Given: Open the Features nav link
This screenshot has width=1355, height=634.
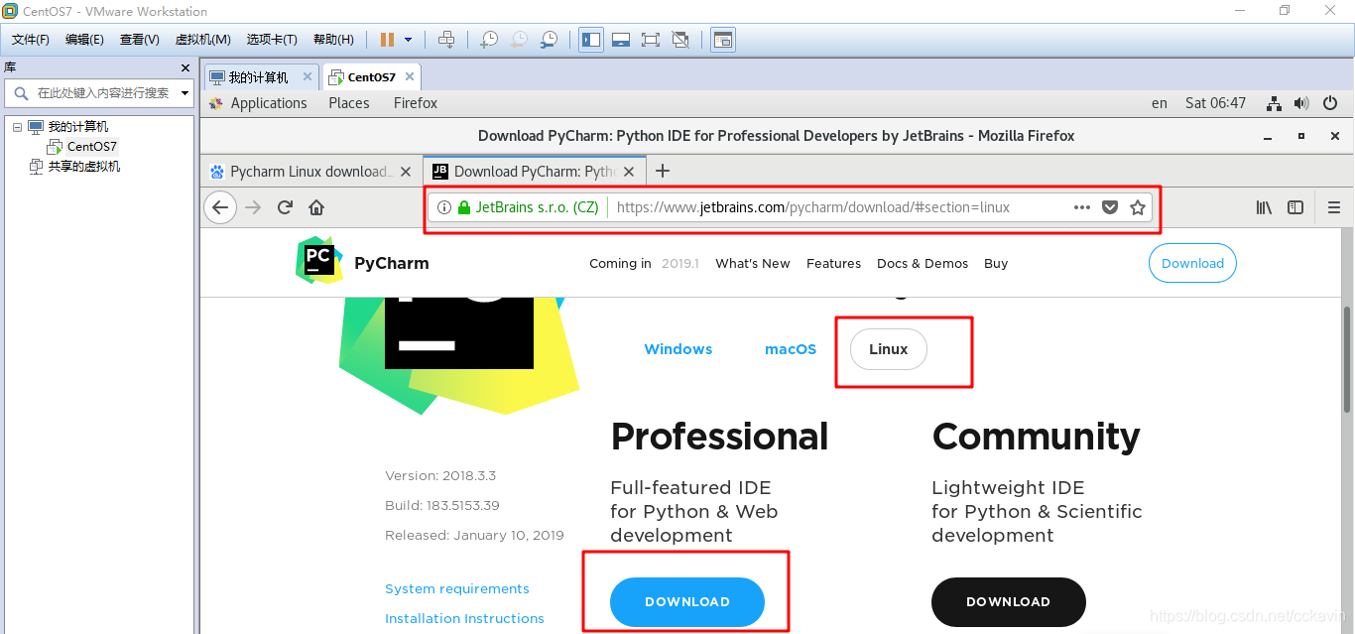Looking at the screenshot, I should point(833,264).
